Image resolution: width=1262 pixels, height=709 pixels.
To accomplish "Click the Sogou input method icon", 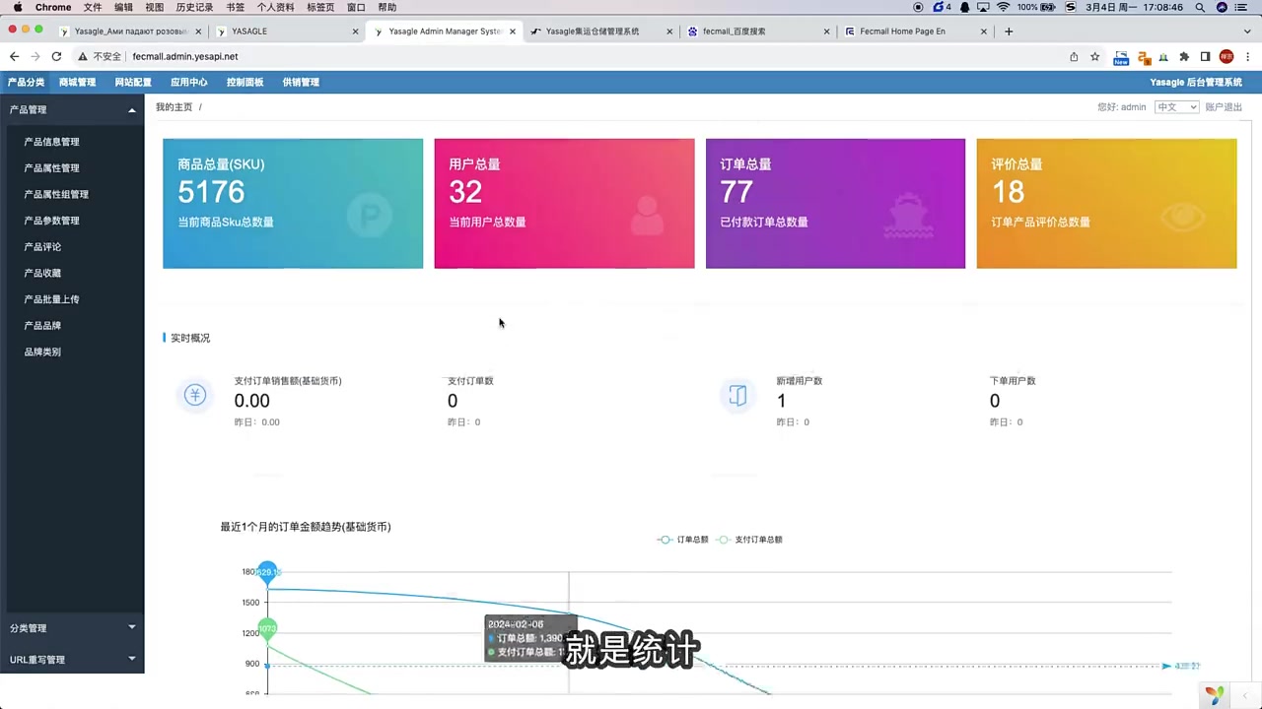I will (1071, 7).
